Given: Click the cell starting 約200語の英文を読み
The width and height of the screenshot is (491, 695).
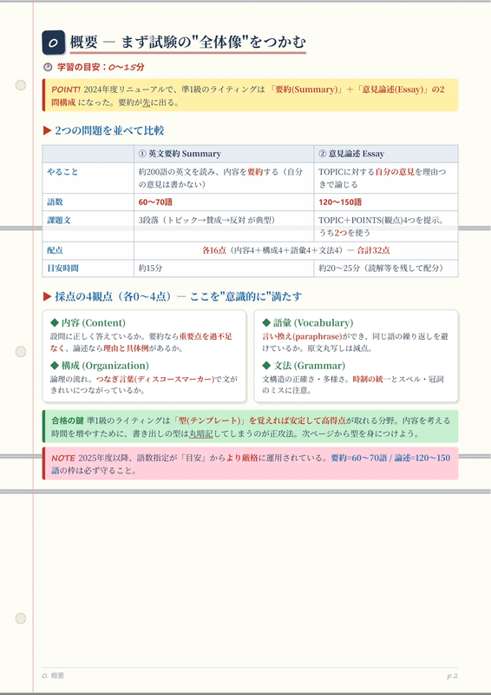Looking at the screenshot, I should 224,178.
